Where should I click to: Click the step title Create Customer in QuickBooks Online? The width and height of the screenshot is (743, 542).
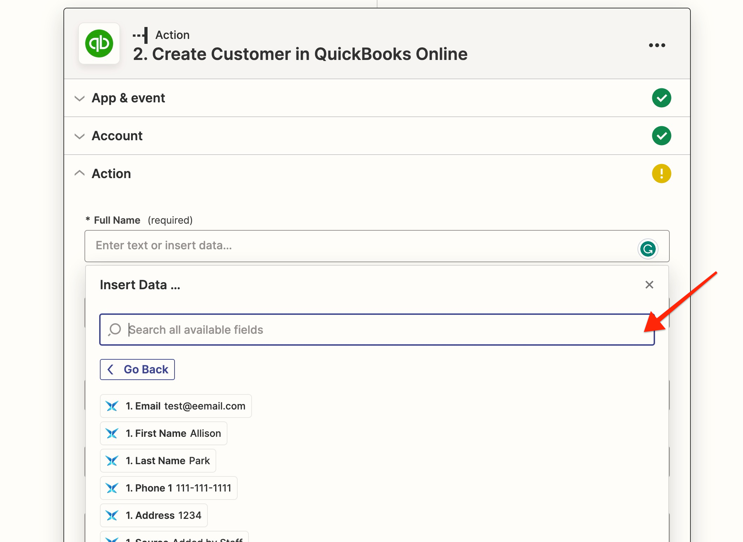(x=300, y=54)
